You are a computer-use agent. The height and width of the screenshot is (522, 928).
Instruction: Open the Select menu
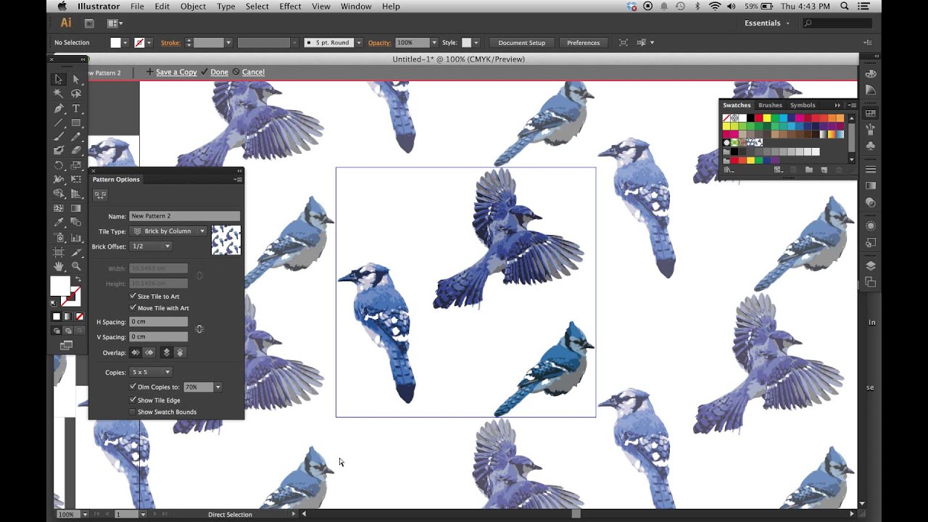[257, 7]
